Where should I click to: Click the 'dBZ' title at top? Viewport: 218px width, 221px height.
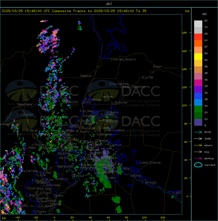[x=109, y=4]
